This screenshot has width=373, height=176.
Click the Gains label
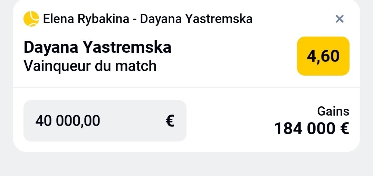pyautogui.click(x=333, y=111)
